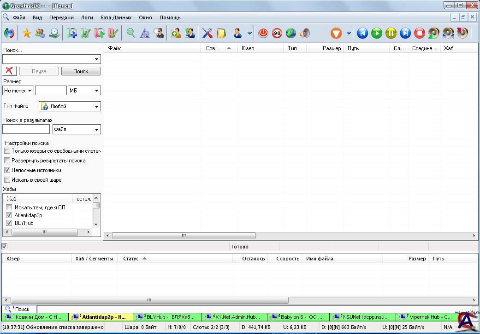Click the yellow notepad icon in toolbar
Viewport: 480px width, 334px height.
pos(221,33)
